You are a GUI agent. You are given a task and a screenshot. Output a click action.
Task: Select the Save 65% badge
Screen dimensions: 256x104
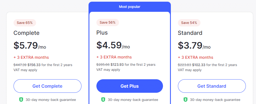tap(25, 22)
